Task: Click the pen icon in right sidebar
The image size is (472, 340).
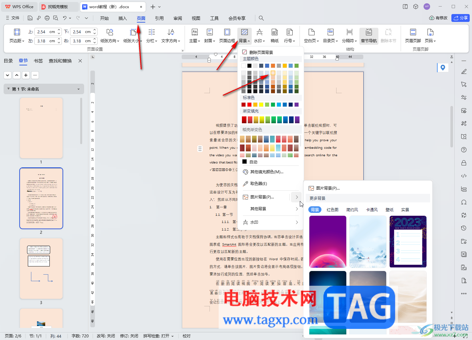Action: coord(464,71)
